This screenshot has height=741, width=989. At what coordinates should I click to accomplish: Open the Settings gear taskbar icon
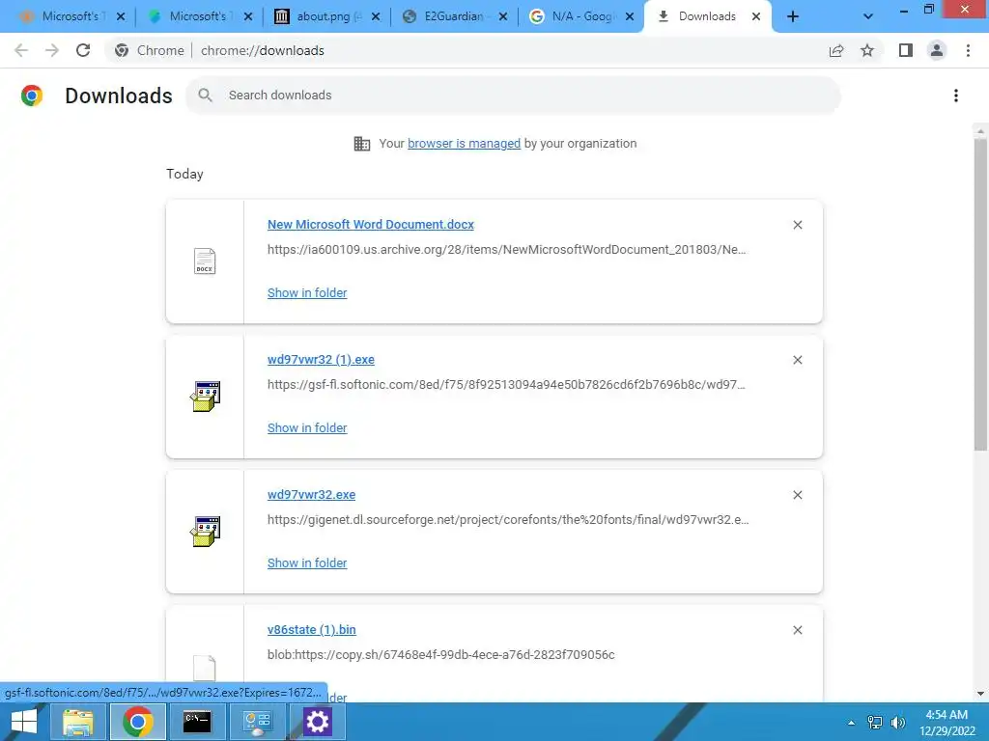click(x=317, y=722)
